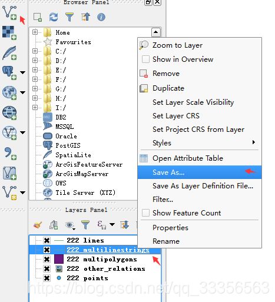The height and width of the screenshot is (302, 275).
Task: Expand the F:/ drive node
Action: pos(35,79)
